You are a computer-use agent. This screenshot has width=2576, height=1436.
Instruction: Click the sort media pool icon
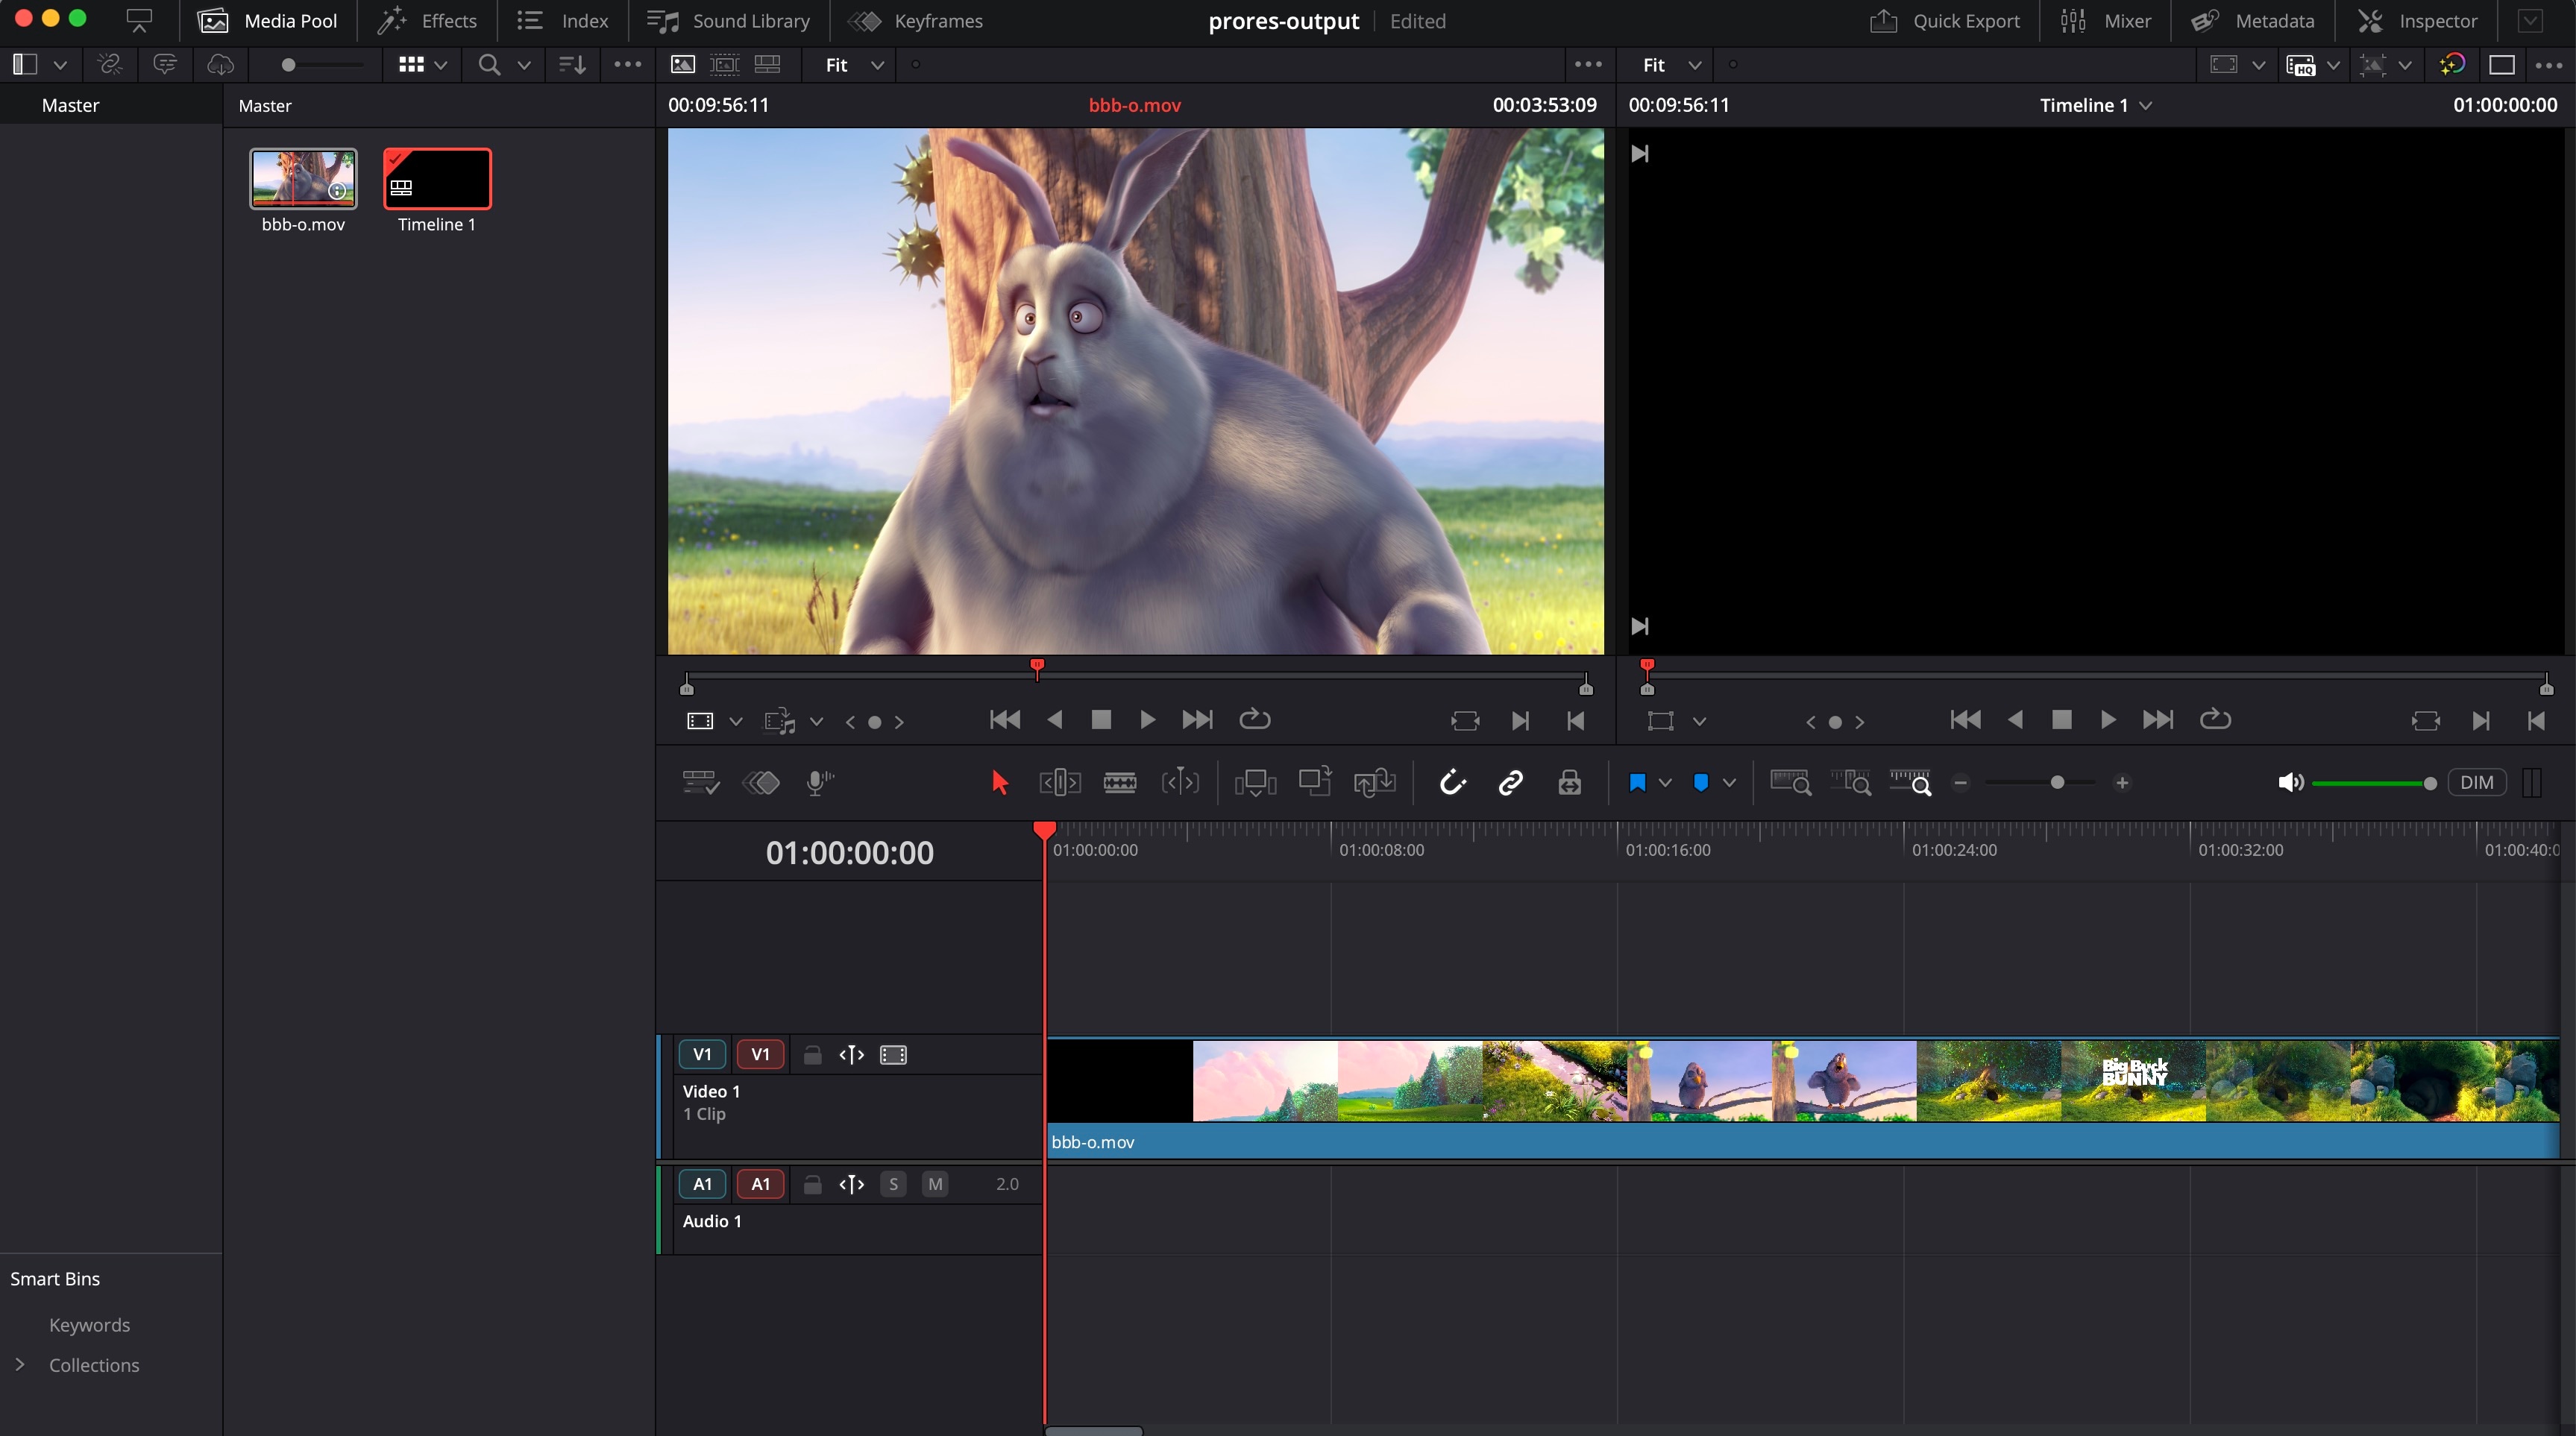(572, 65)
